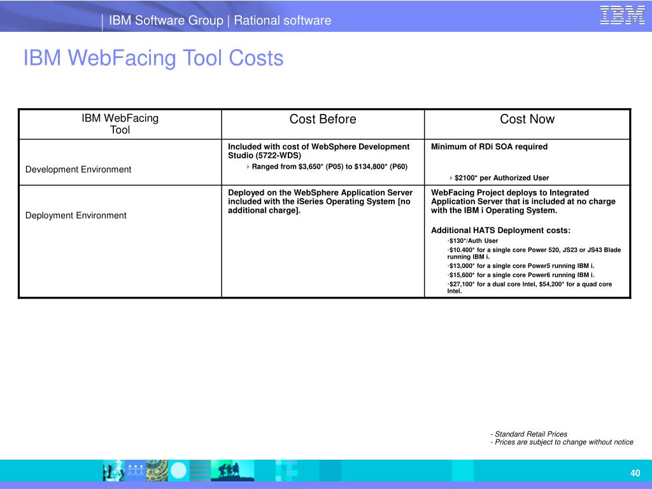Viewport: 652px width, 489px height.
Task: Select the Deployed on the WebSphere Application Server text
Action: coord(320,202)
